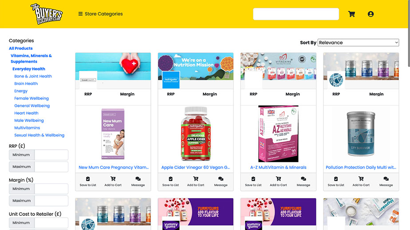
Task: Save Apple Cider Vinegar gummies to list
Action: (x=170, y=181)
